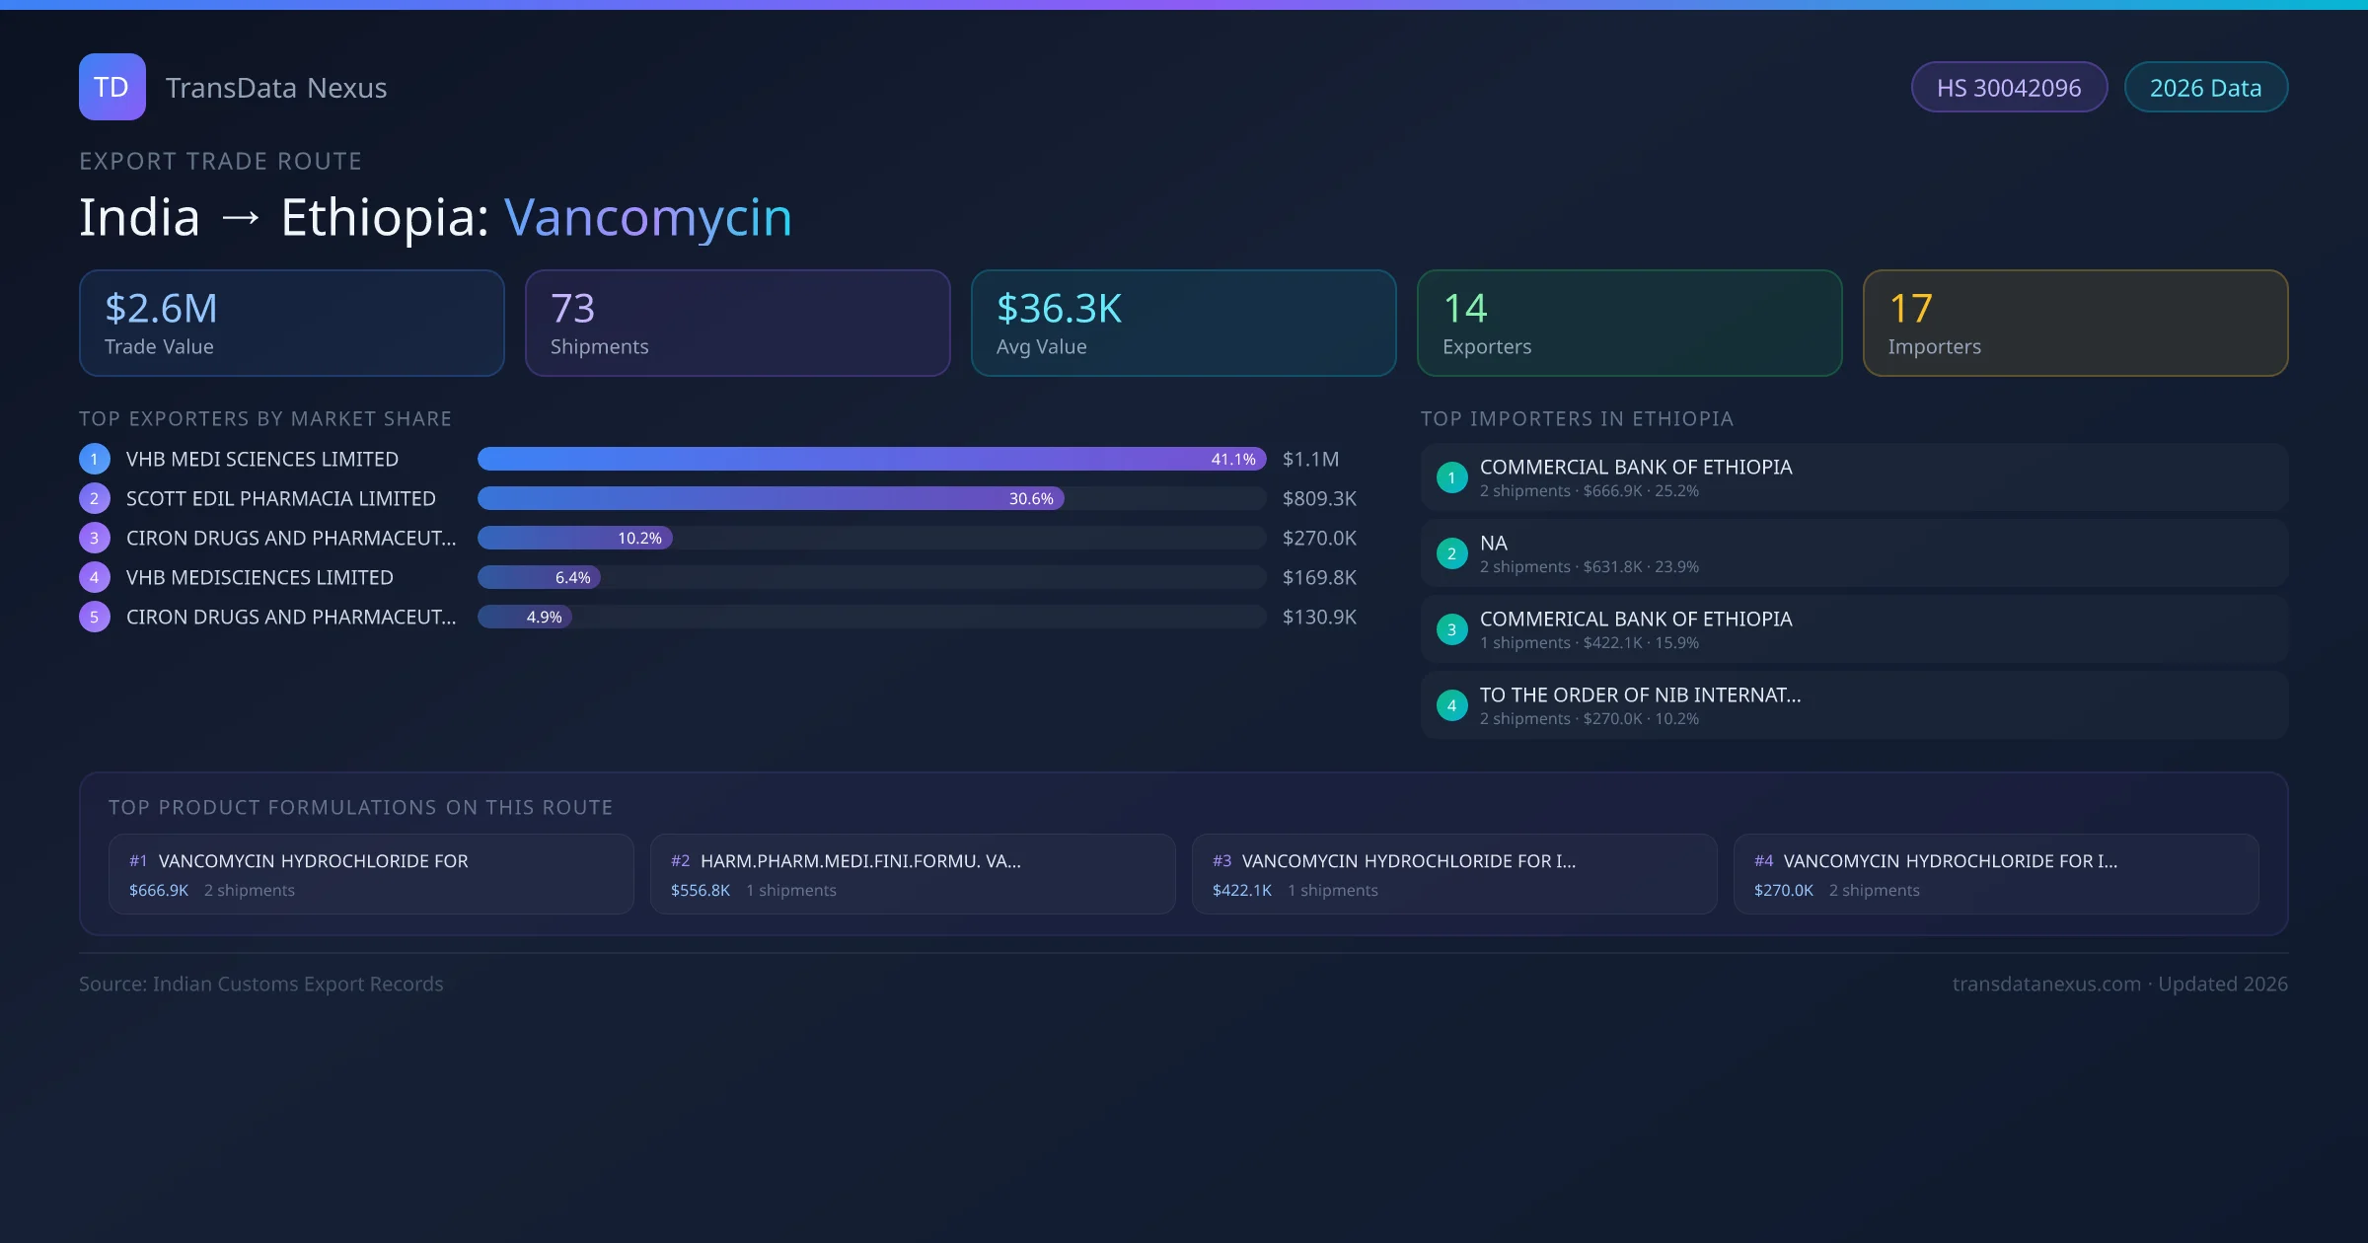This screenshot has height=1243, width=2368.
Task: Click the transdatanexus.com footer link
Action: 2046,984
